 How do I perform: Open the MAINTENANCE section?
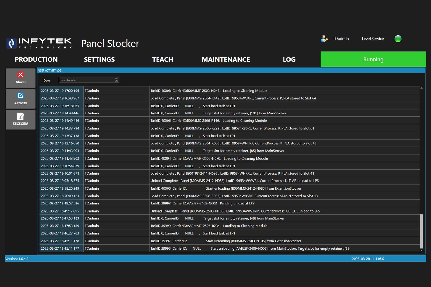coord(226,59)
